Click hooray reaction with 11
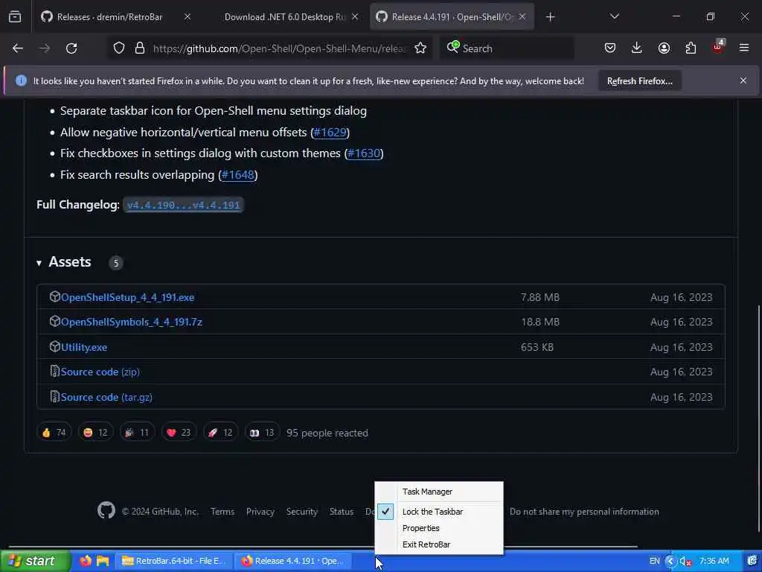 click(x=138, y=433)
